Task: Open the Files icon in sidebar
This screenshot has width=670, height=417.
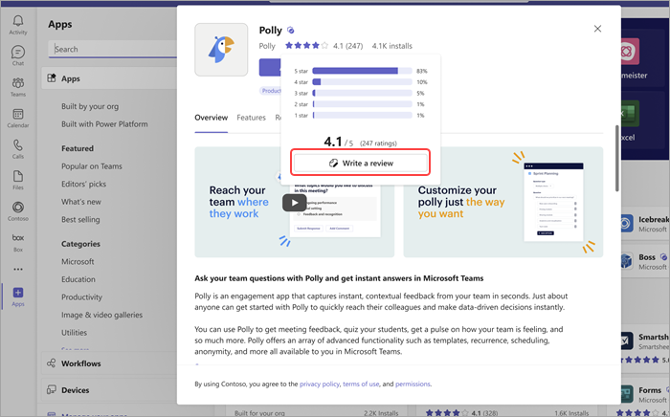Action: tap(18, 176)
